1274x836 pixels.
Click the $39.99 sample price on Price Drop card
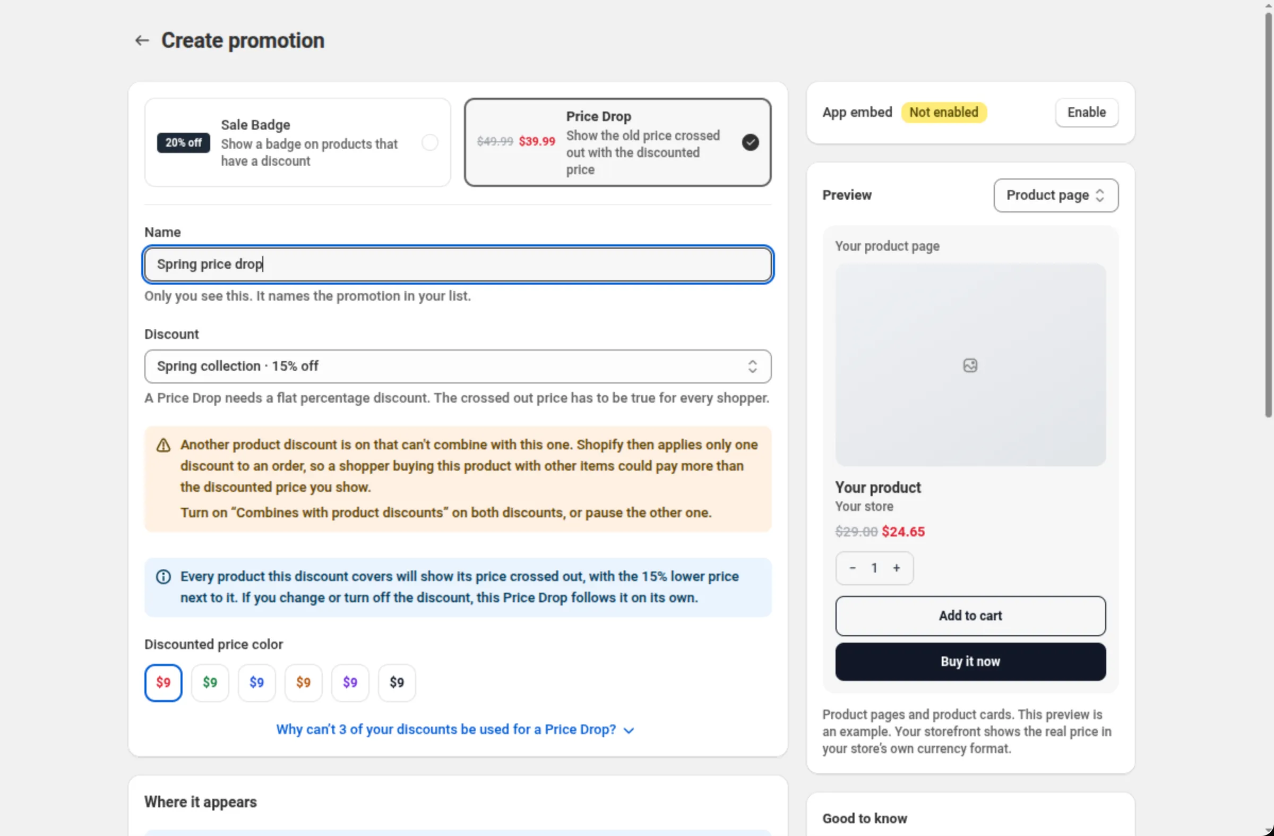pyautogui.click(x=537, y=141)
